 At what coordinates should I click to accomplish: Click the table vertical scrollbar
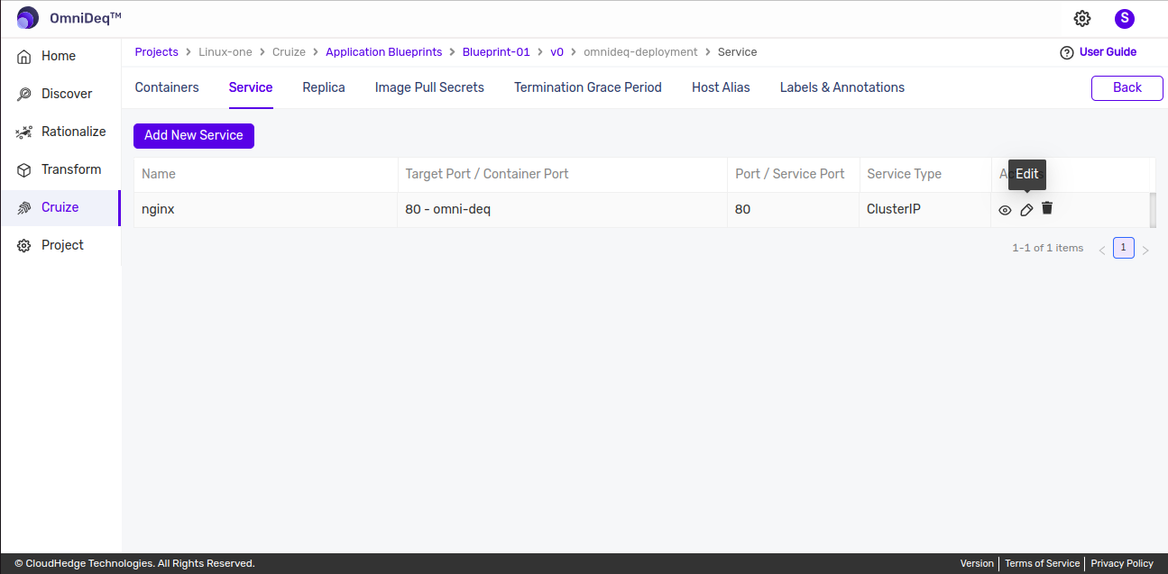[x=1153, y=209]
